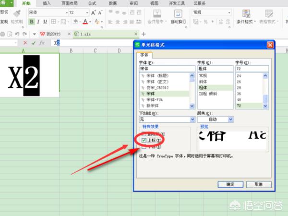Click the 取消 button in dialog
Viewport: 288px width, 216px height.
point(259,184)
